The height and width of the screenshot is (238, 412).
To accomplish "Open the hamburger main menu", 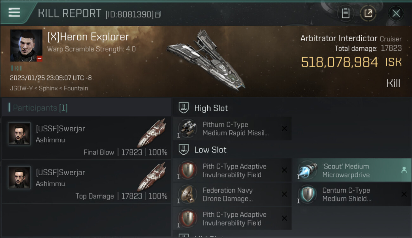I will [14, 13].
